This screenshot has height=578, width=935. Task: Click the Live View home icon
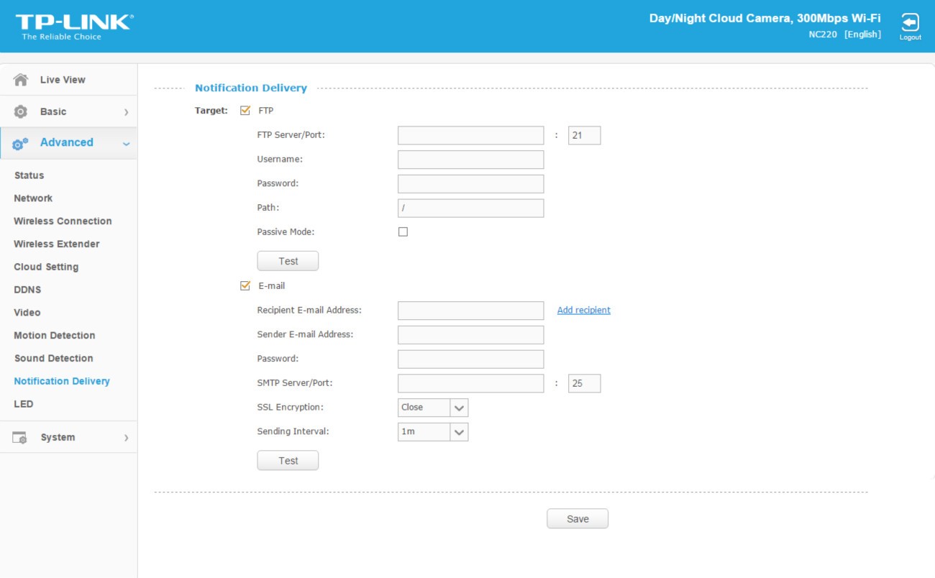[21, 80]
